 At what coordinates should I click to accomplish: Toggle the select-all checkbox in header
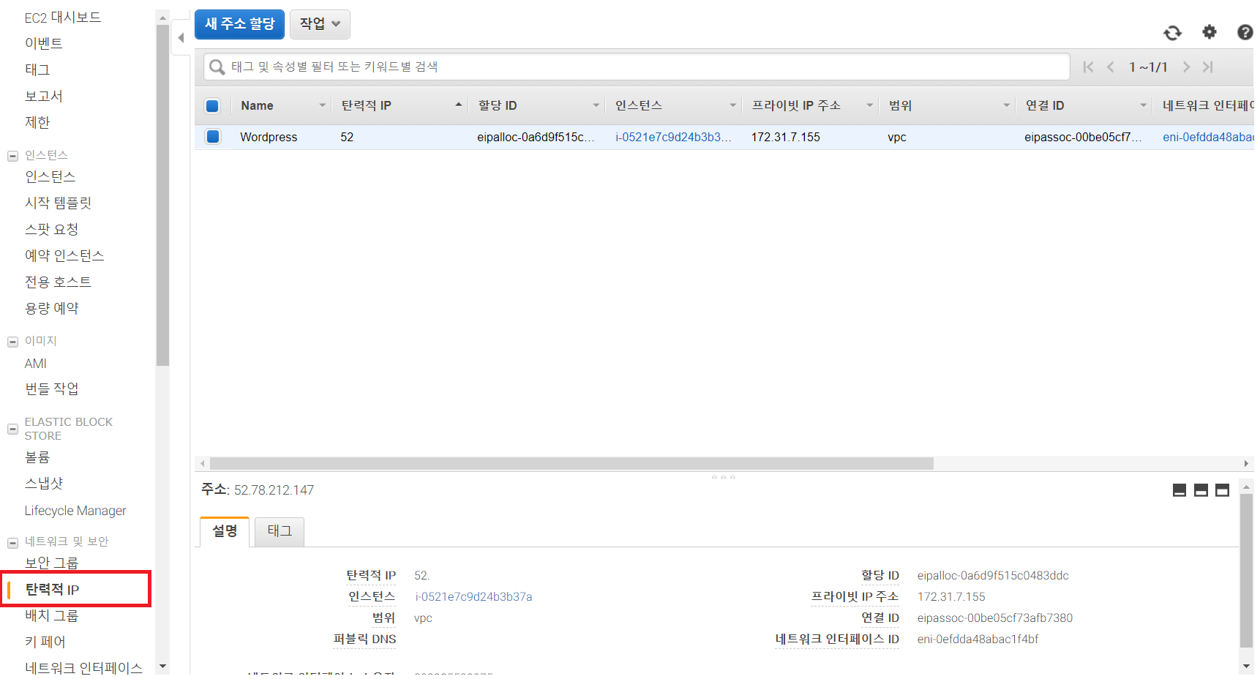pos(212,106)
